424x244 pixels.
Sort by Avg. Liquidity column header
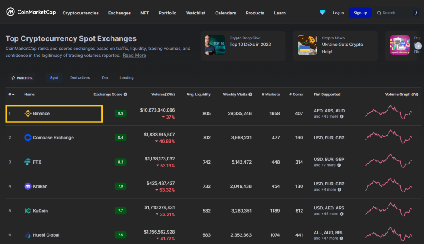coord(198,94)
